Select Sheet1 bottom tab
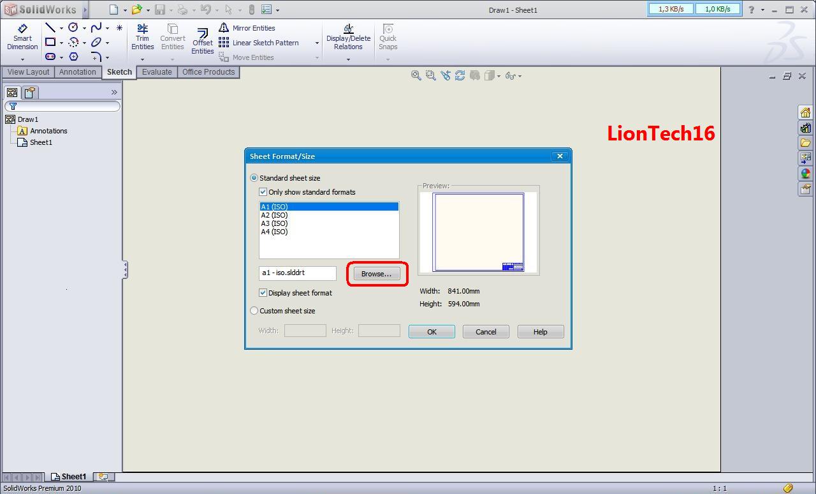 [69, 477]
